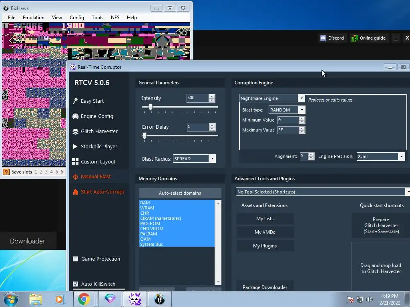Viewport: 410px width, 307px height.
Task: Open Custom Layout grid icon
Action: (x=75, y=161)
